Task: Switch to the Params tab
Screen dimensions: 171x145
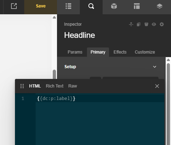Action: pos(75,52)
